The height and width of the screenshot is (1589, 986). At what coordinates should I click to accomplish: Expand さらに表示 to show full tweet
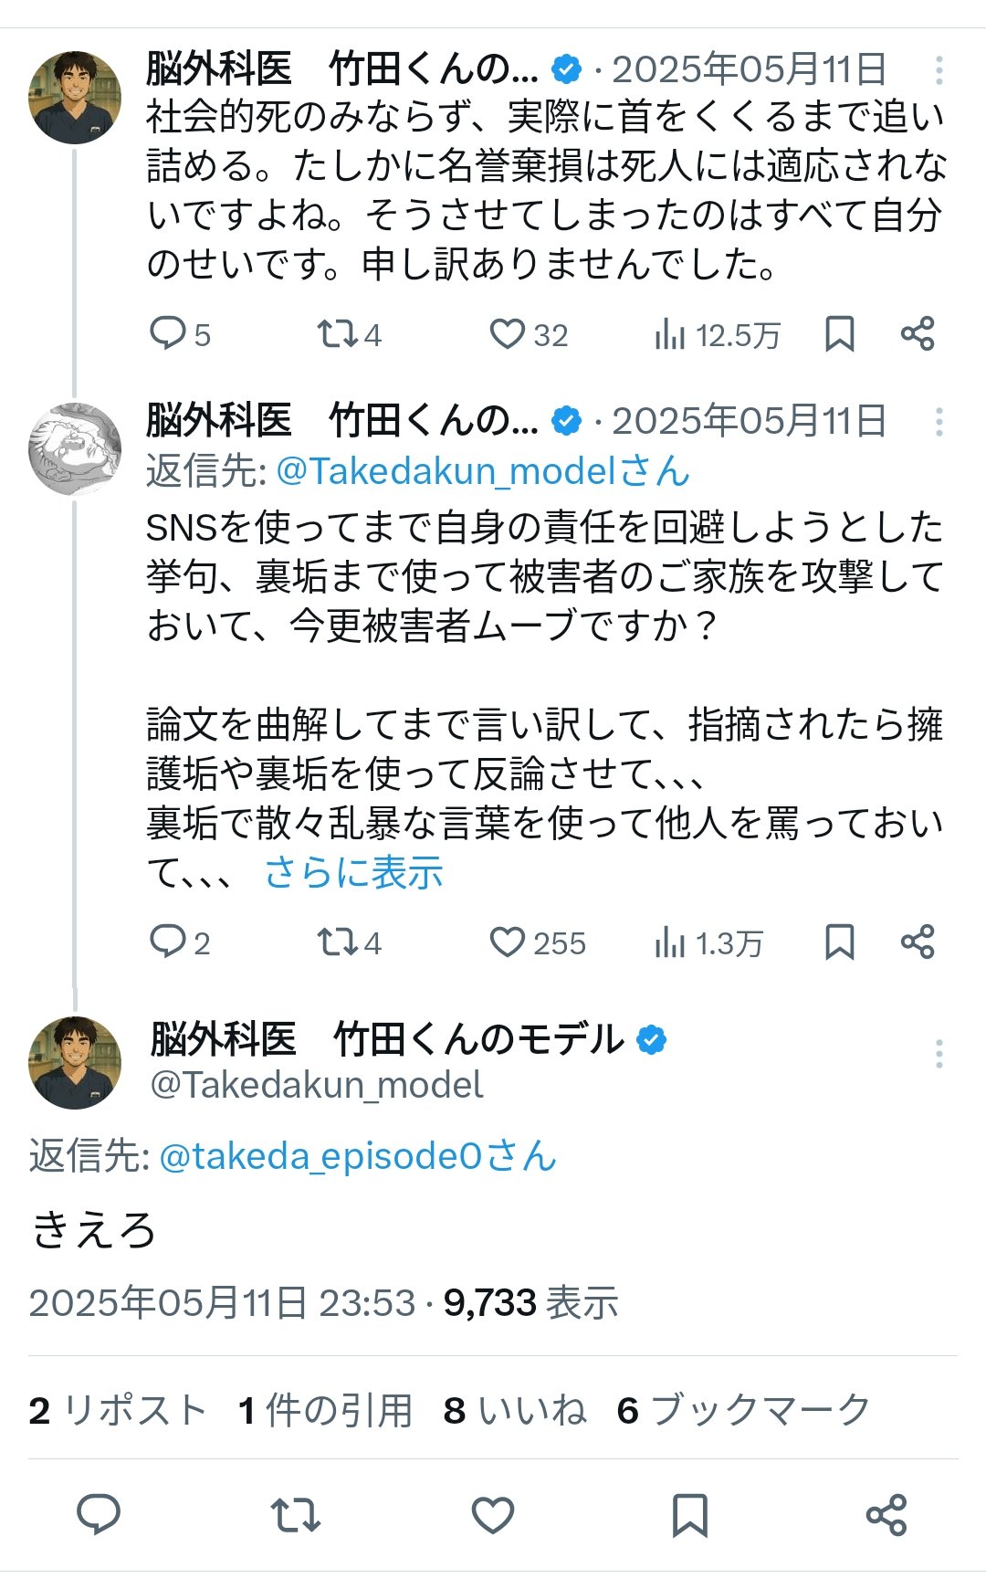(353, 873)
